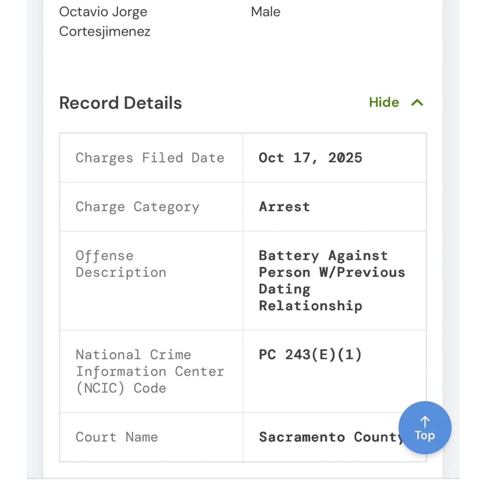
Task: Collapse Record Details with chevron icon
Action: 417,103
